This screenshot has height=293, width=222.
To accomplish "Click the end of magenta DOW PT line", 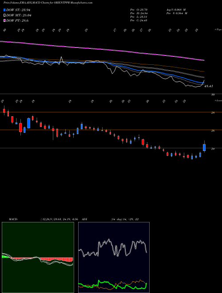I will point(204,60).
